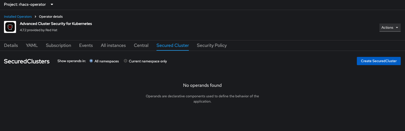Click the breadcrumb chevron separator icon
405x131 pixels.
35,16
